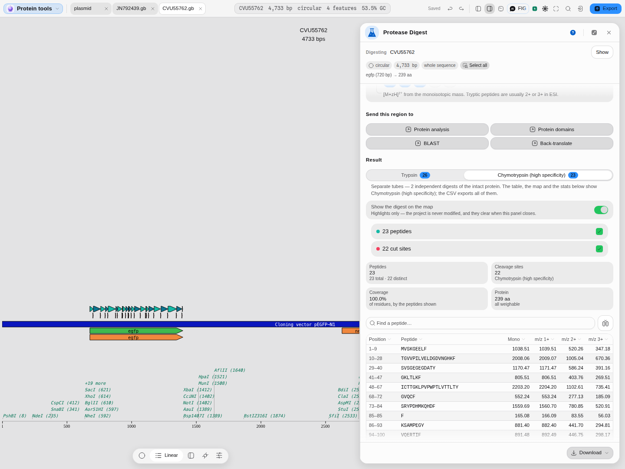The image size is (625, 469).
Task: Open the Download dropdown menu
Action: 590,453
